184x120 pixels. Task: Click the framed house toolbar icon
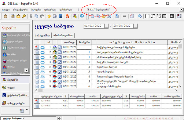13,16
